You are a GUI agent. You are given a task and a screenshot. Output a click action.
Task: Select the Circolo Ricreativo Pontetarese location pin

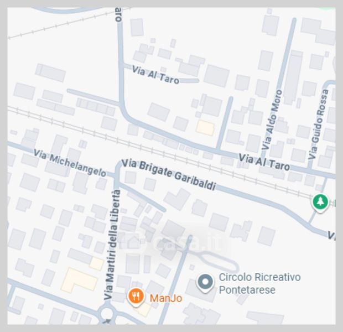pyautogui.click(x=205, y=283)
